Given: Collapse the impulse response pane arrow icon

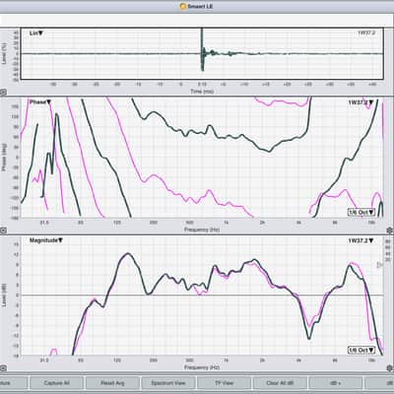Looking at the screenshot, I should [3, 93].
